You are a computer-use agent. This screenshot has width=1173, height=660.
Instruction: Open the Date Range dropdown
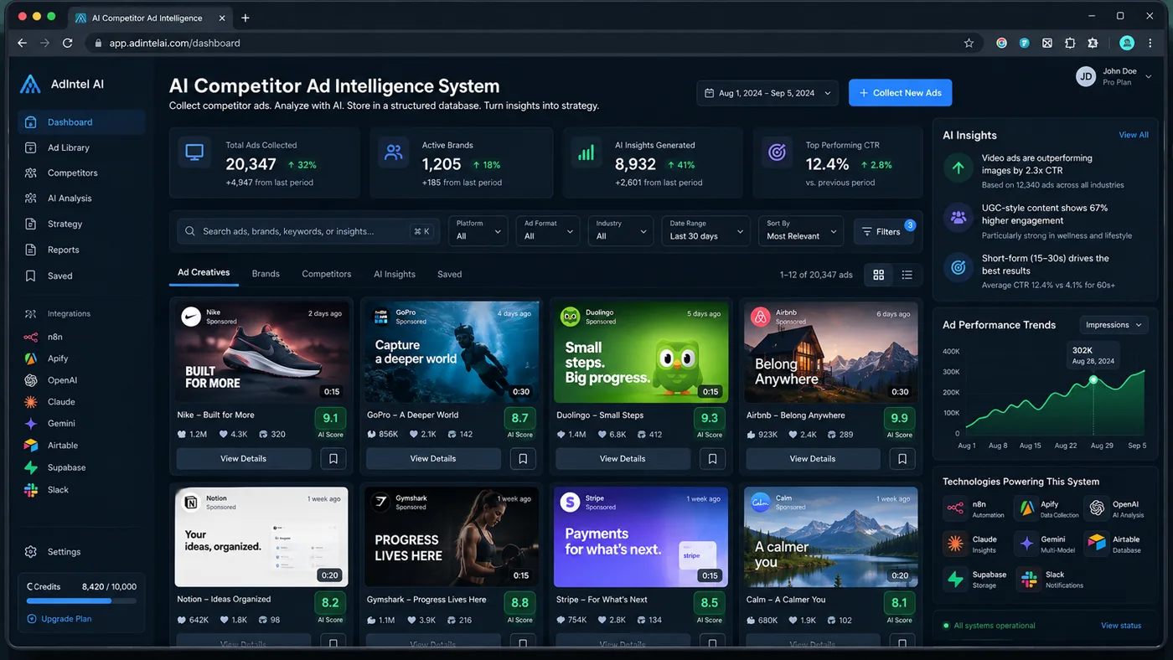click(705, 231)
